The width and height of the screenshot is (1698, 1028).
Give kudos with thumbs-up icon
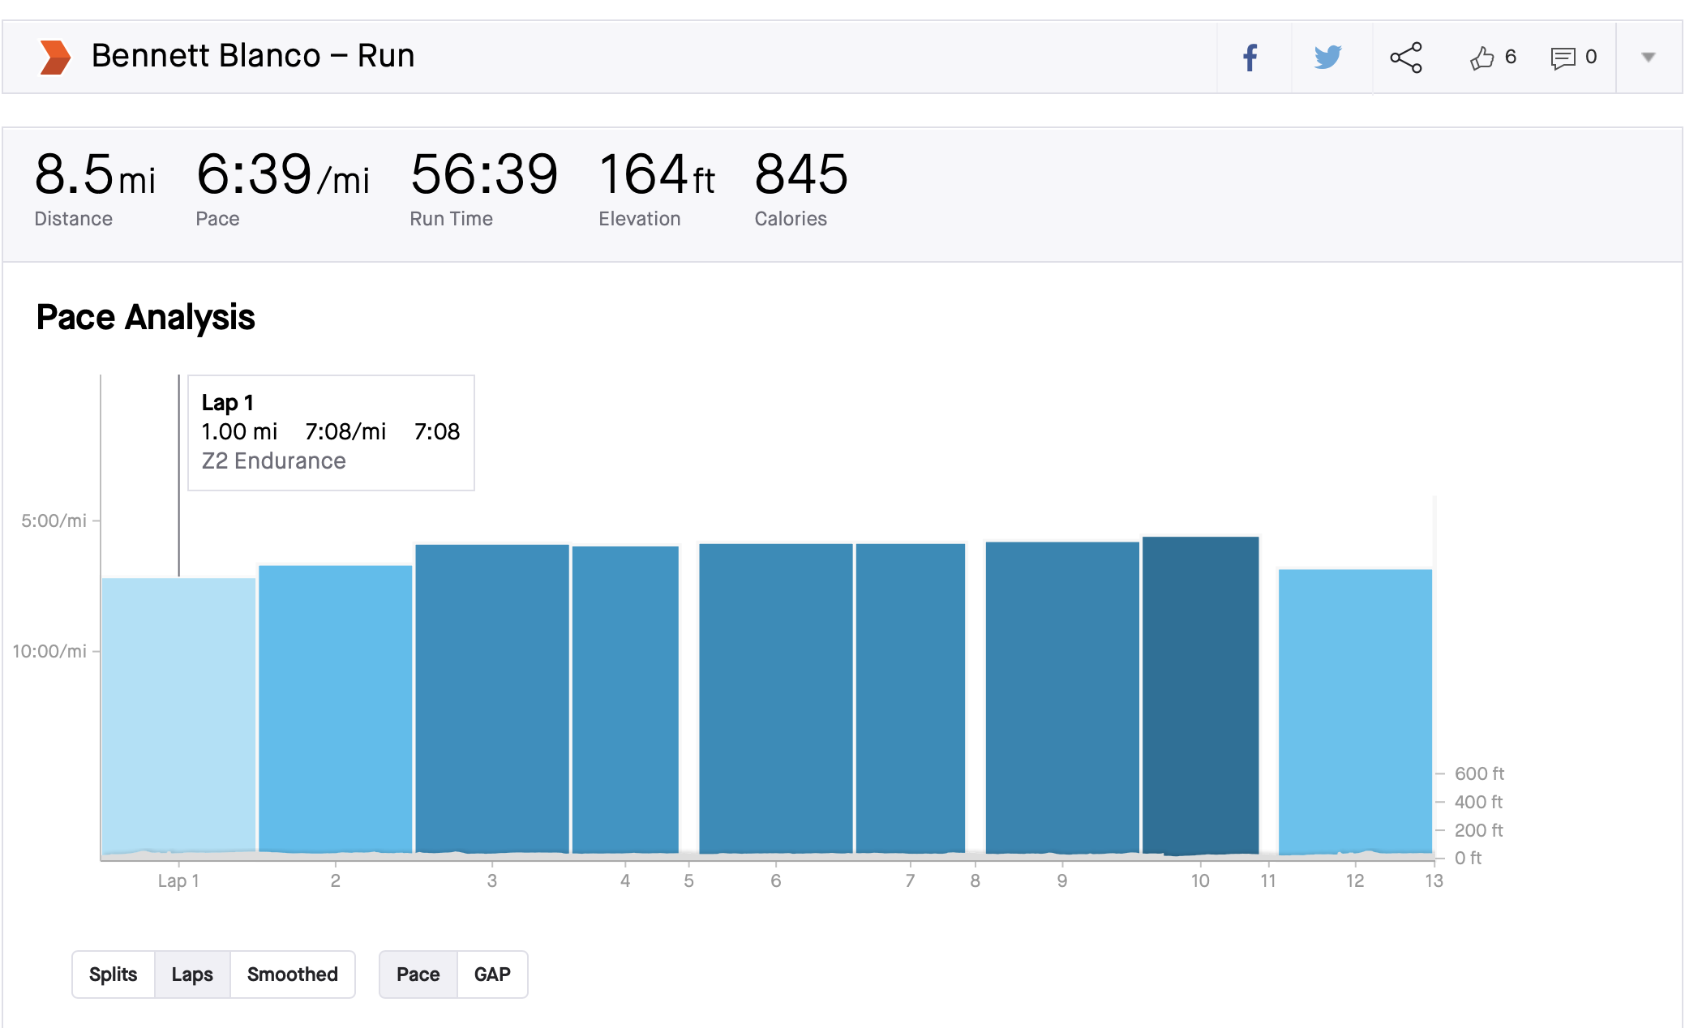[x=1482, y=58]
